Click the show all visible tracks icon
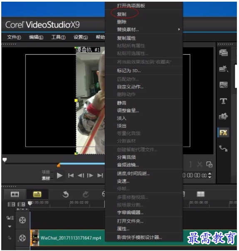The width and height of the screenshot is (239, 251). pos(11,204)
